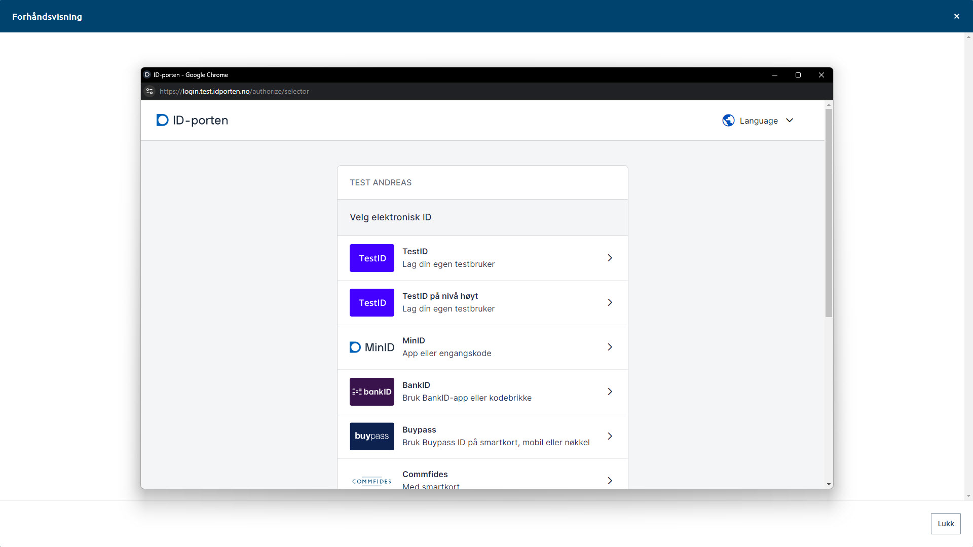Click the ID-porten logo in header
Image resolution: width=973 pixels, height=547 pixels.
[x=192, y=121]
